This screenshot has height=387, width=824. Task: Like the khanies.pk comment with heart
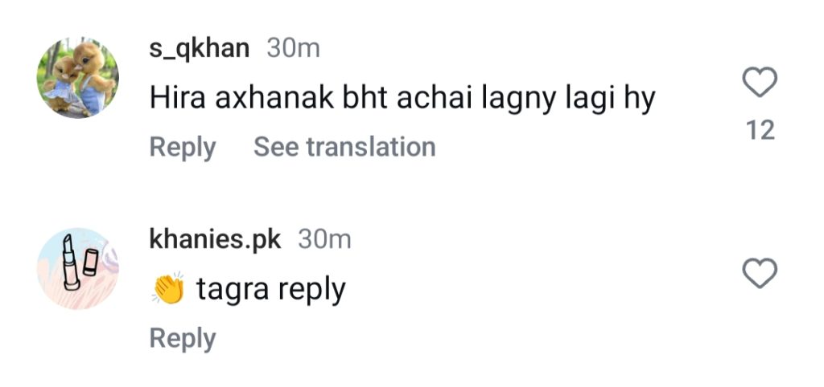click(759, 275)
